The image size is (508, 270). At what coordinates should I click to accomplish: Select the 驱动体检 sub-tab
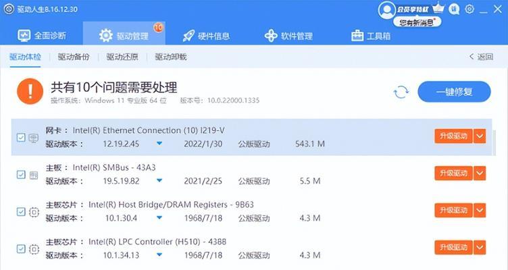click(25, 57)
